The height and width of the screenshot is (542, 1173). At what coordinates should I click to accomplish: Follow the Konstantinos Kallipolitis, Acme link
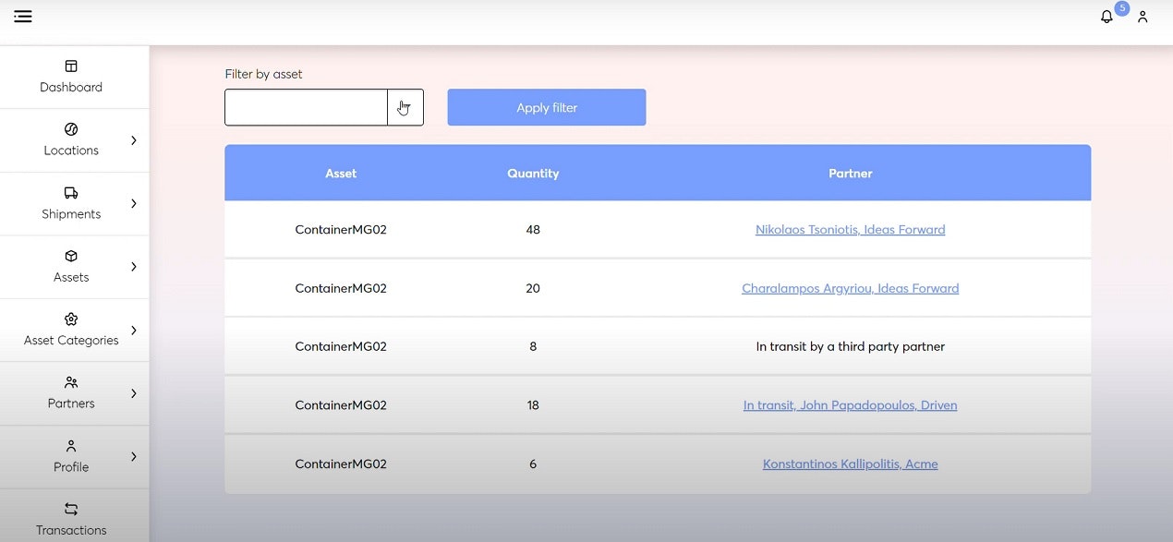coord(850,464)
